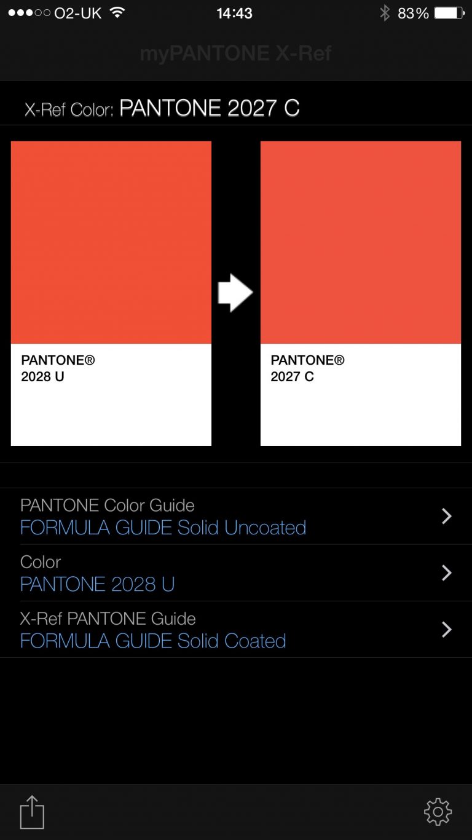Expand the PANTONE Color Guide row chevron
The image size is (472, 840).
(x=447, y=517)
